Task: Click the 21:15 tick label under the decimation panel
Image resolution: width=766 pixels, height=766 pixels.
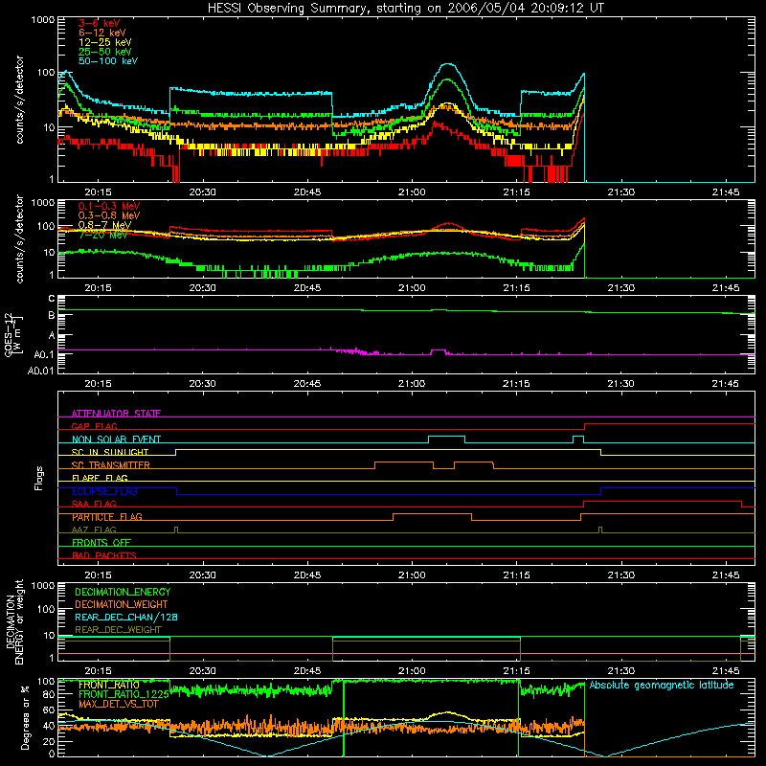Action: 516,671
